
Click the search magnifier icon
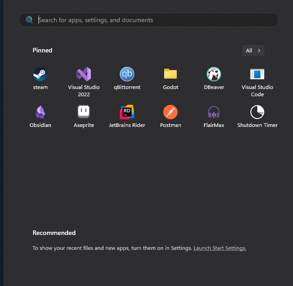[29, 20]
